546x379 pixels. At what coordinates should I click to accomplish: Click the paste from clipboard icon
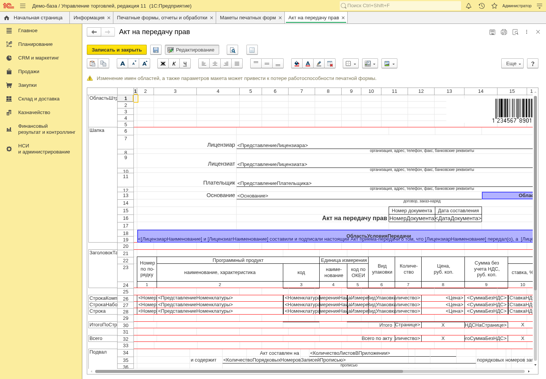pos(93,64)
